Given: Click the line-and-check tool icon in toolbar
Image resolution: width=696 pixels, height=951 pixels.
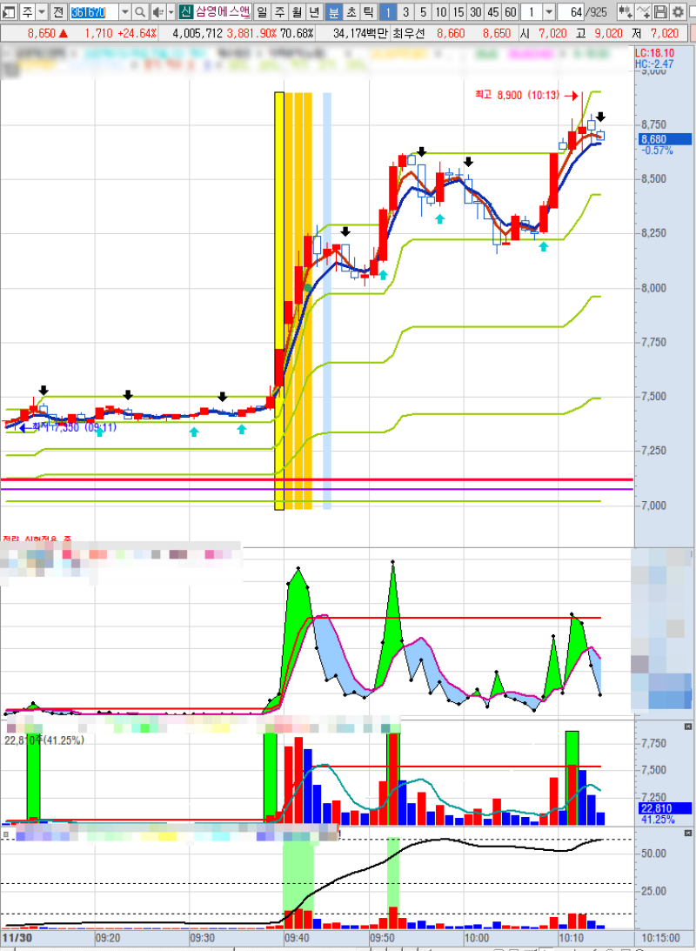Looking at the screenshot, I should [x=643, y=11].
